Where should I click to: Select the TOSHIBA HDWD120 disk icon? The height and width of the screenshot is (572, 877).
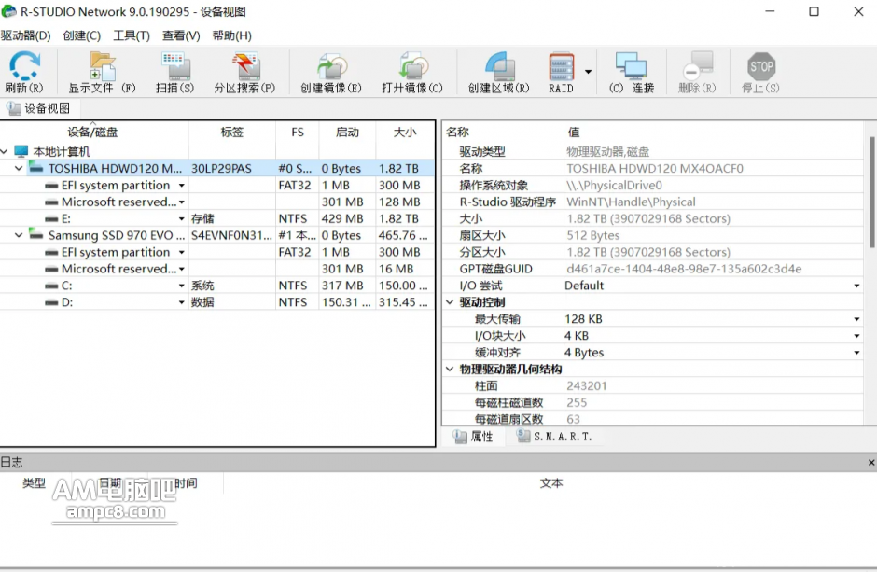click(35, 168)
